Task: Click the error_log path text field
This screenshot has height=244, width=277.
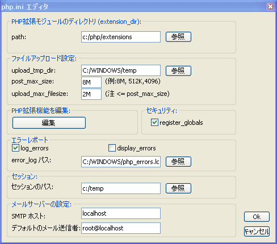Action: (x=121, y=162)
